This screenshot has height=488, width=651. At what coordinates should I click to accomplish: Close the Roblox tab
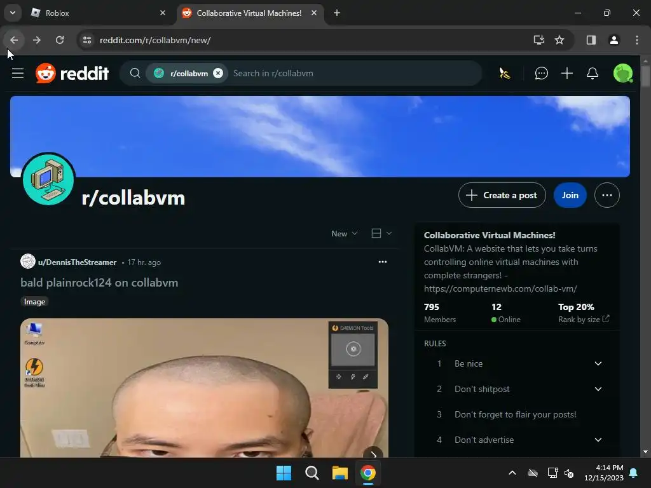point(163,13)
